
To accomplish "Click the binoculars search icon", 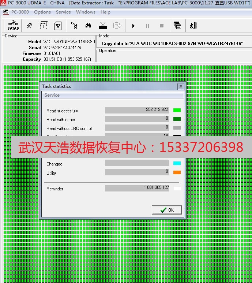I will [x=88, y=26].
